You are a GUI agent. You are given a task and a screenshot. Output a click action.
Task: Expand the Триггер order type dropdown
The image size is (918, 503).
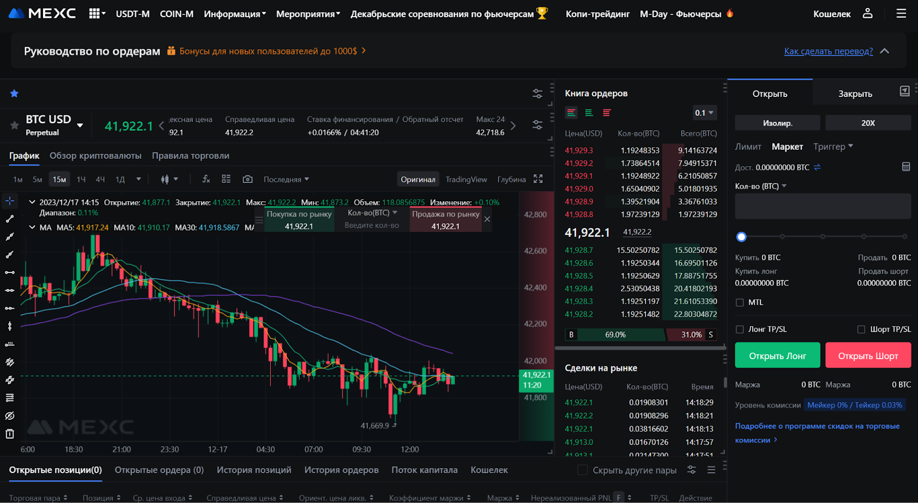833,147
